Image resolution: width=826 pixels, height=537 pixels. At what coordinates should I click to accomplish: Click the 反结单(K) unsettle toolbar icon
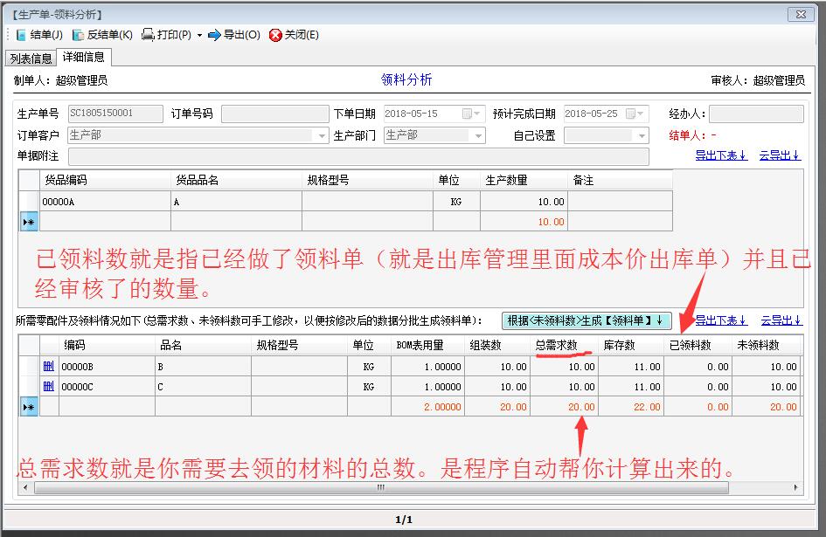pos(78,35)
